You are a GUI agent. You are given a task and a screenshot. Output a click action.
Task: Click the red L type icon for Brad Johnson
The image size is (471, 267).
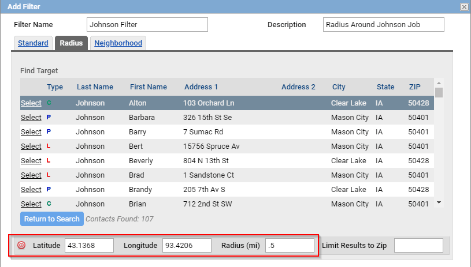pyautogui.click(x=49, y=175)
